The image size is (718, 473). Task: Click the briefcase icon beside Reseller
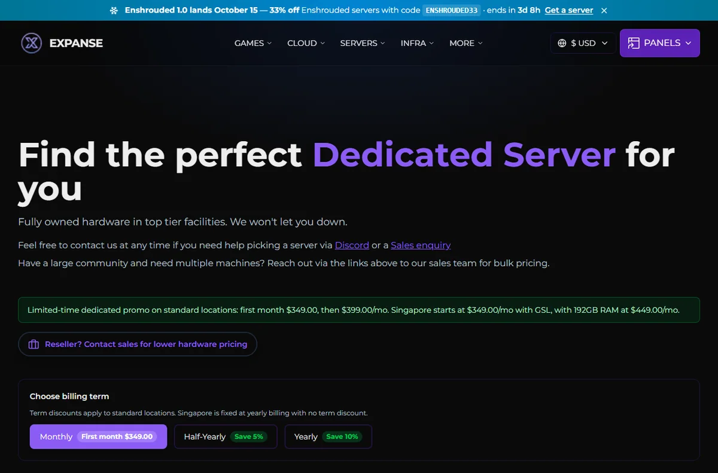coord(34,344)
